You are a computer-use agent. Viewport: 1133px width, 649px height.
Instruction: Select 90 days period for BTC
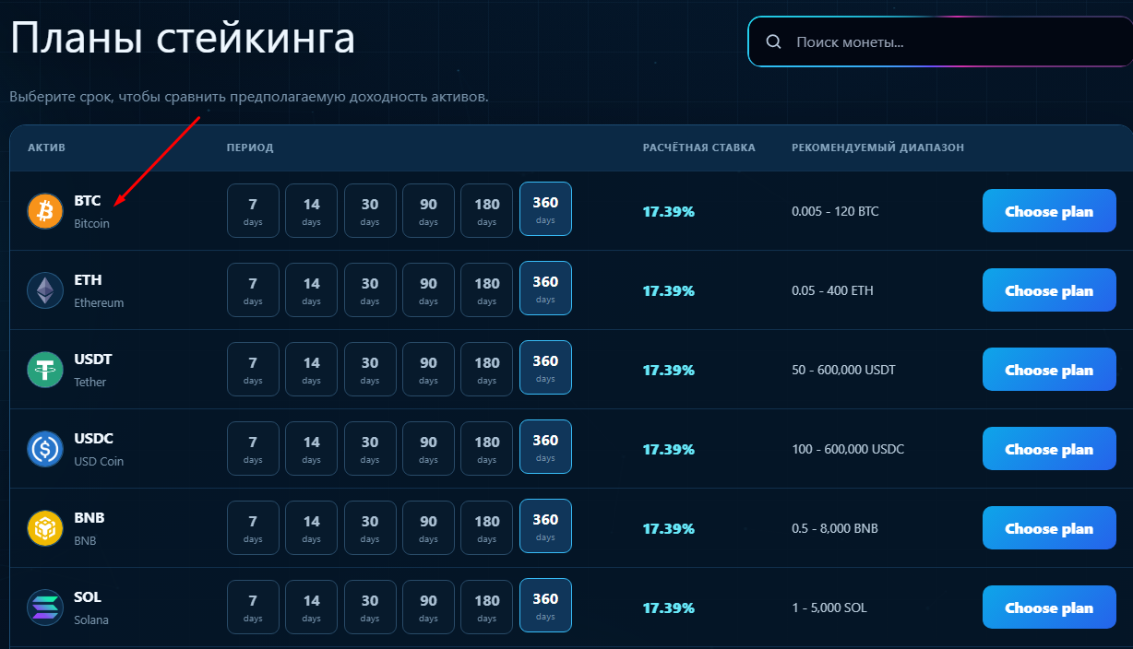click(428, 211)
